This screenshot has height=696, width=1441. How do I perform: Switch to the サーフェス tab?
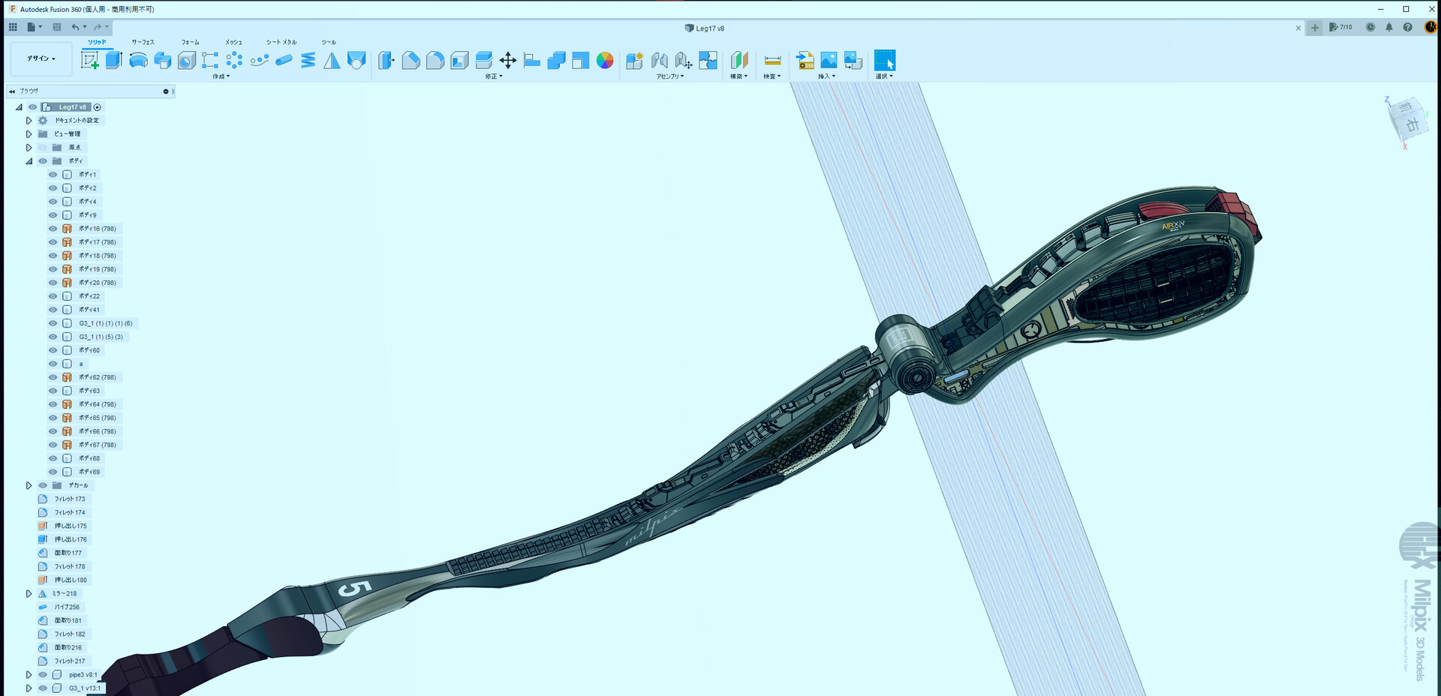143,42
